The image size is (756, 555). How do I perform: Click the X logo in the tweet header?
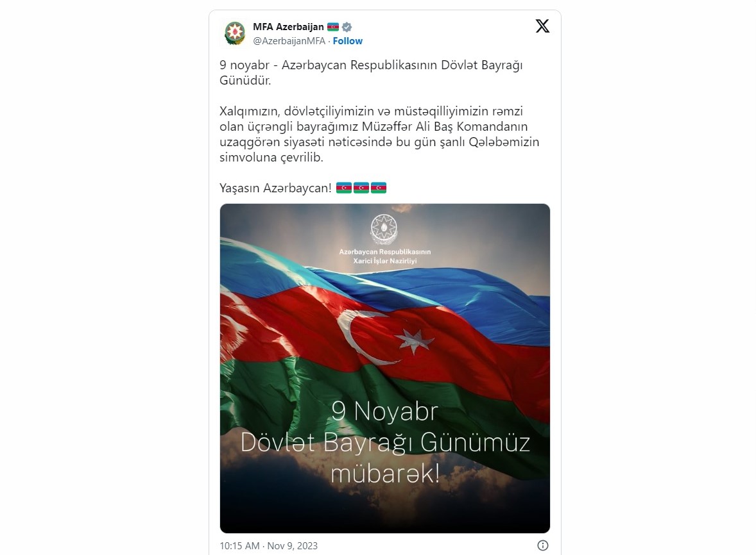542,26
